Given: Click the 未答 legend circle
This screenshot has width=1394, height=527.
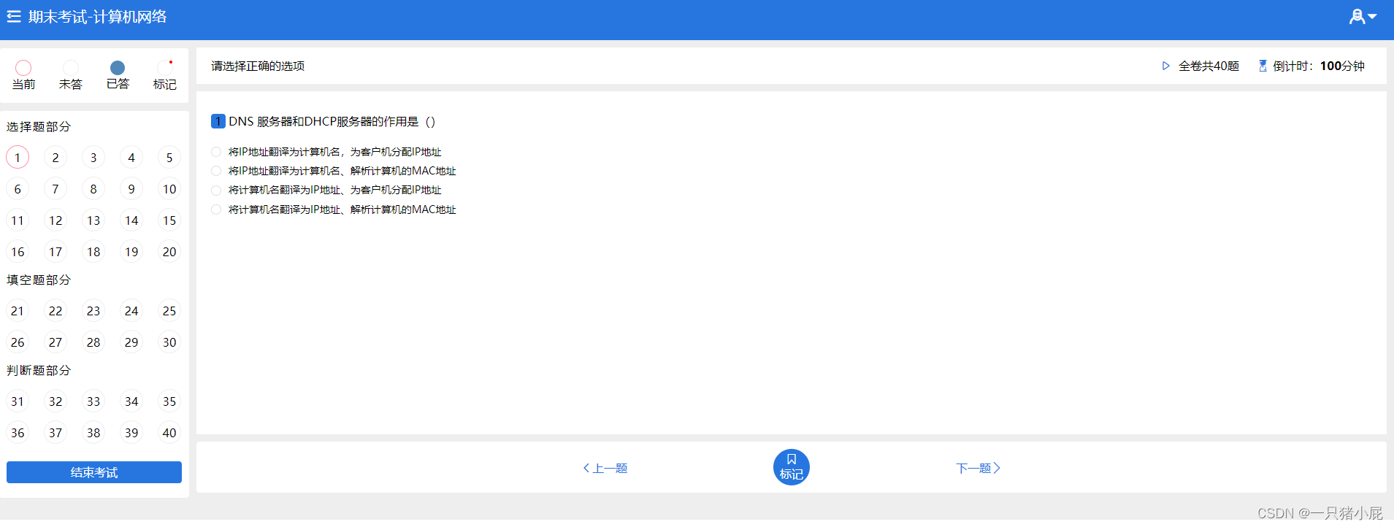Looking at the screenshot, I should (71, 68).
